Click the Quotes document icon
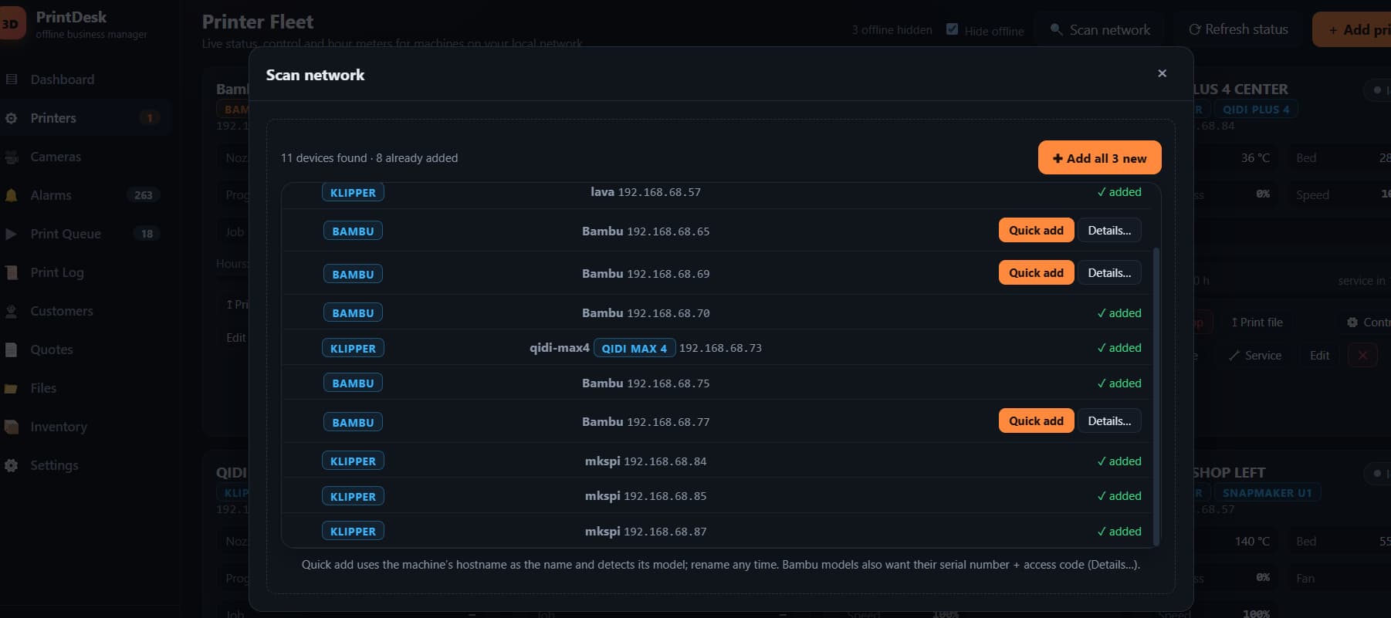 (x=12, y=350)
